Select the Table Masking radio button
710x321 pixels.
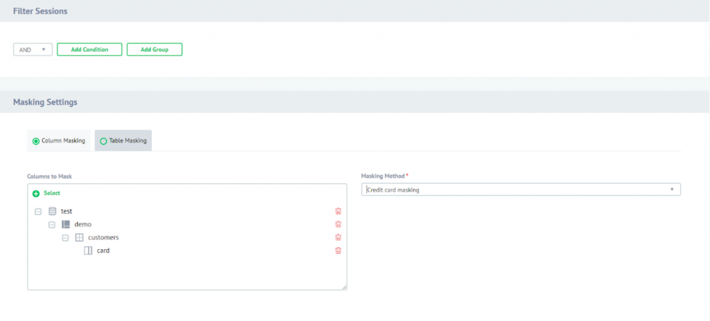click(x=104, y=141)
